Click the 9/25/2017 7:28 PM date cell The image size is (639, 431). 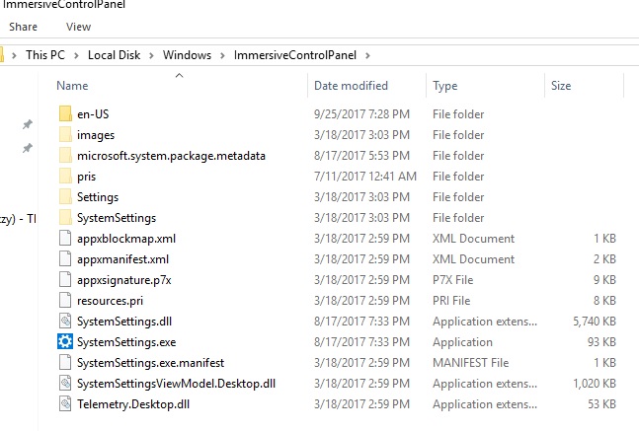tap(361, 114)
